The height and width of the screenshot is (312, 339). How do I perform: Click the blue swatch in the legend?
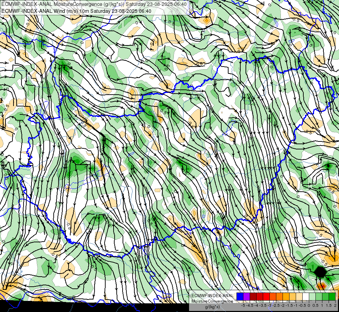[x=240, y=296]
